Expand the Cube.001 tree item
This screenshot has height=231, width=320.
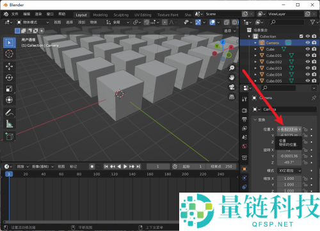(255, 56)
